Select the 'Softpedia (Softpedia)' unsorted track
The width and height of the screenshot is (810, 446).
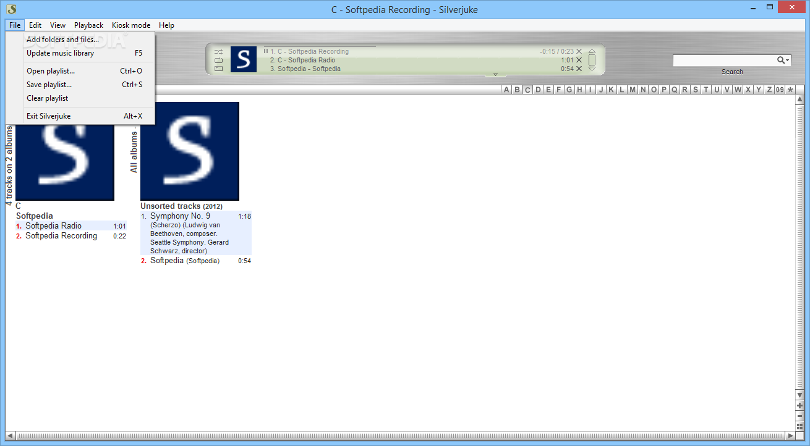[196, 261]
